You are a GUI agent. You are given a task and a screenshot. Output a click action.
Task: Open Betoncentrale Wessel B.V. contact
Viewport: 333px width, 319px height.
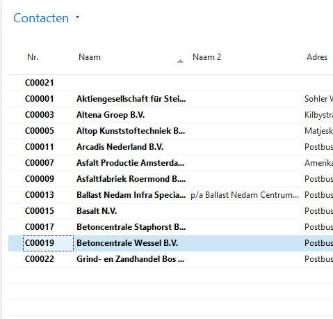coord(127,243)
